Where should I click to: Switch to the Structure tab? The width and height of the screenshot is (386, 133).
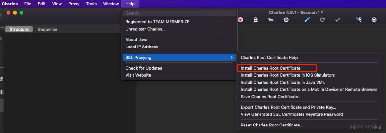pyautogui.click(x=19, y=29)
